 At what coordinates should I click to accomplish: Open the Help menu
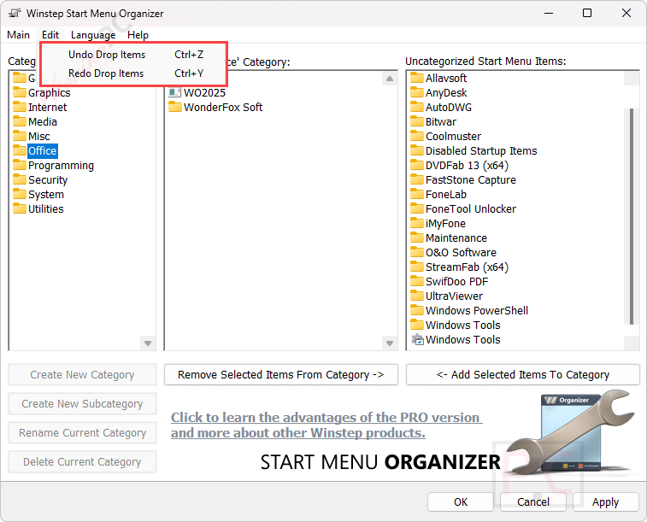point(138,35)
